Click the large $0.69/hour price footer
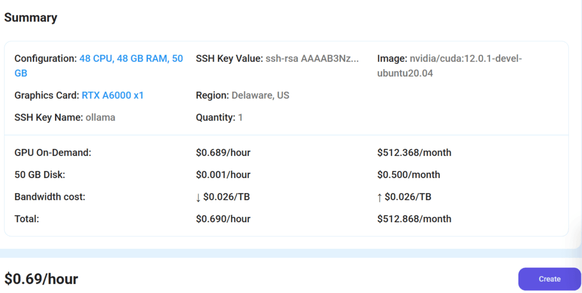The height and width of the screenshot is (293, 582). pos(41,279)
